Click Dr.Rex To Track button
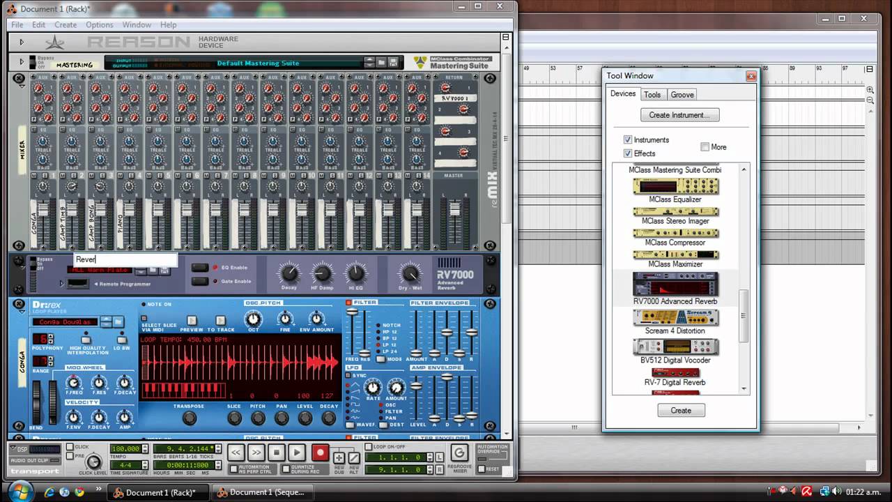892x502 pixels. (220, 321)
